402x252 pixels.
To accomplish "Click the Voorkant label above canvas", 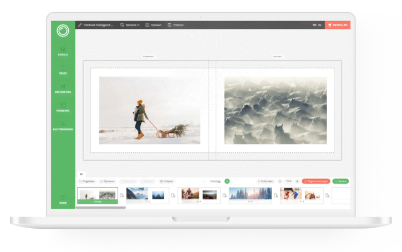I will click(x=277, y=56).
